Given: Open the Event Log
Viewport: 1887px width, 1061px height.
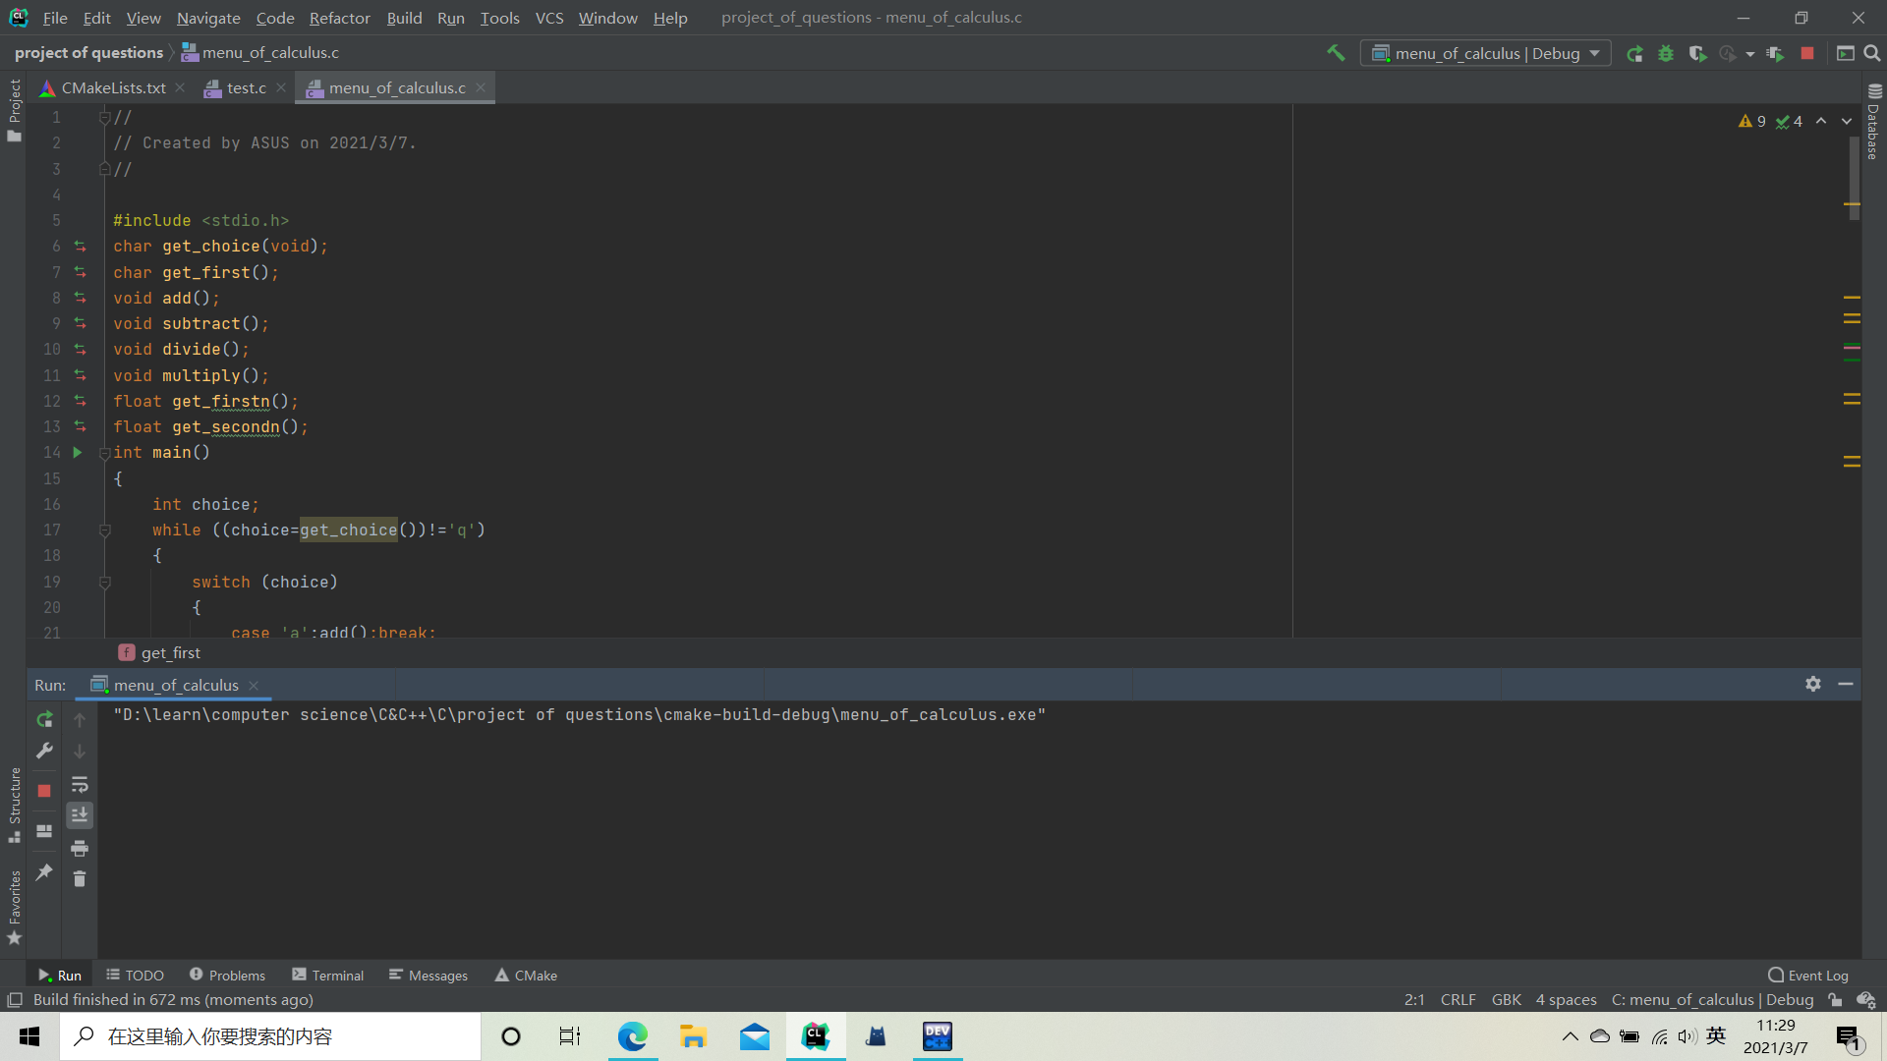Looking at the screenshot, I should tap(1808, 976).
